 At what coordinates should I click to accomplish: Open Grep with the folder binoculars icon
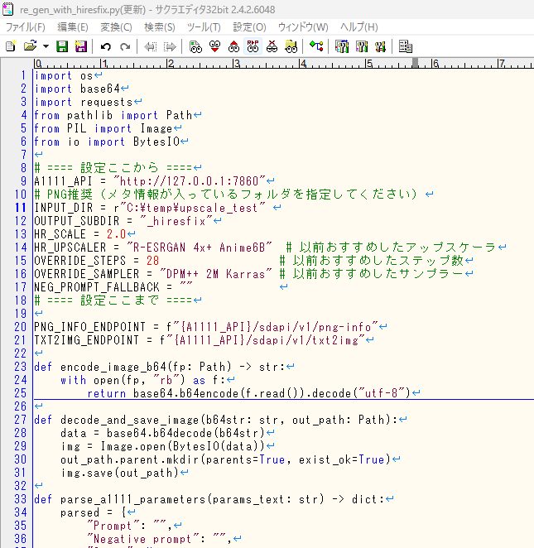point(291,46)
